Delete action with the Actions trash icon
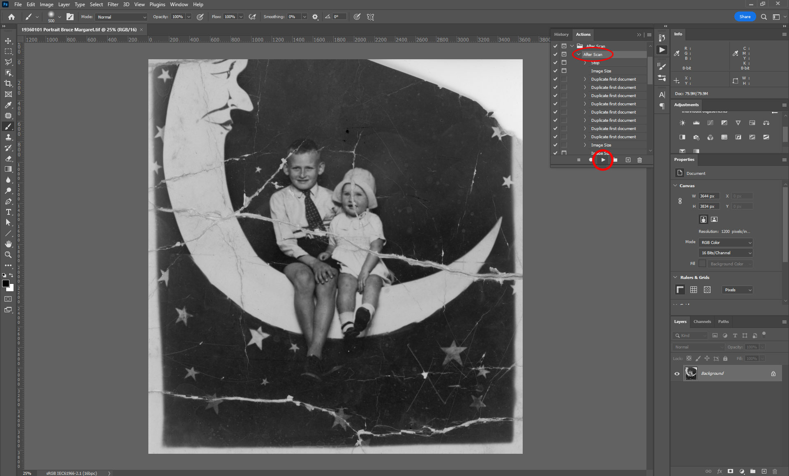This screenshot has height=476, width=789. [639, 160]
